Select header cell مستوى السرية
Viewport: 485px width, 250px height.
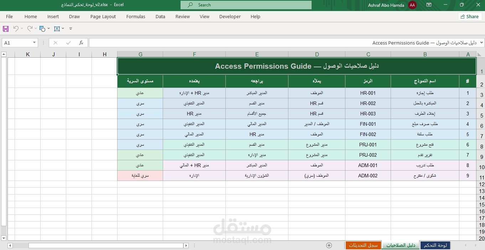click(140, 81)
